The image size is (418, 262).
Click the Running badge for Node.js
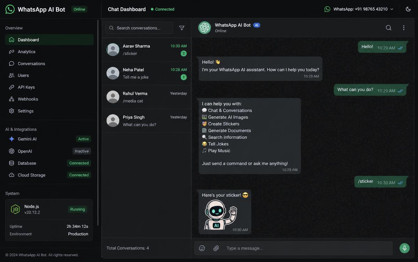point(77,209)
